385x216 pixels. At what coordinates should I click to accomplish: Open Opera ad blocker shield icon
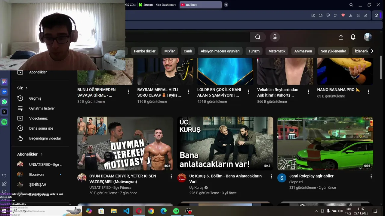[x=328, y=15]
